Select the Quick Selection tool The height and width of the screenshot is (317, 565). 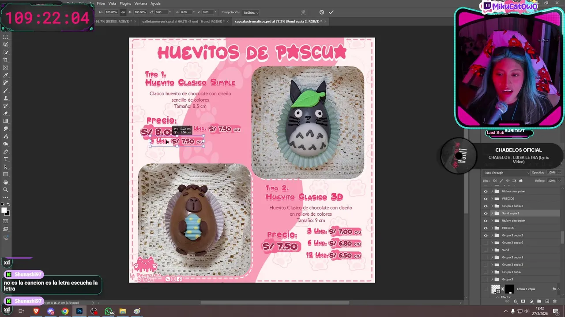6,52
